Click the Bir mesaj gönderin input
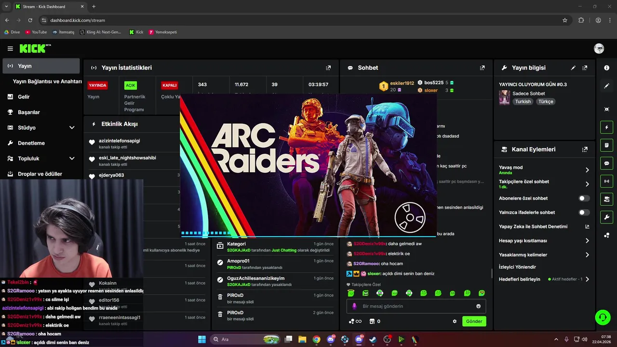The width and height of the screenshot is (617, 347). 416,306
